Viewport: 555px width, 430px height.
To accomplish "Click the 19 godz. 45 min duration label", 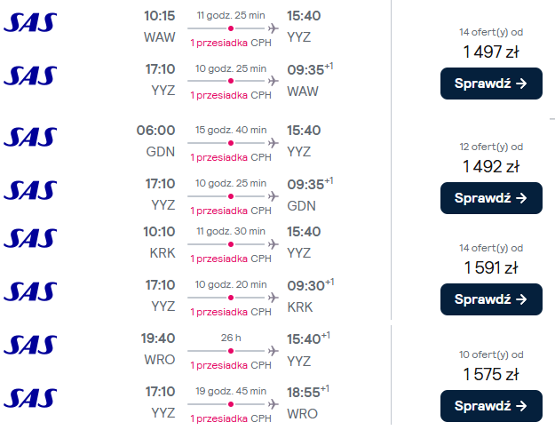I will click(x=231, y=391).
